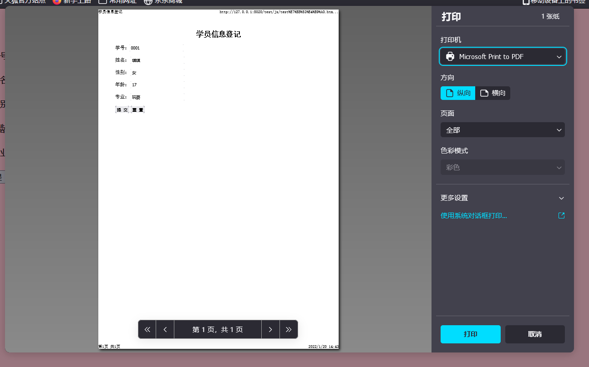The width and height of the screenshot is (589, 367).
Task: Open the 页面 dropdown showing 全部
Action: tap(503, 130)
